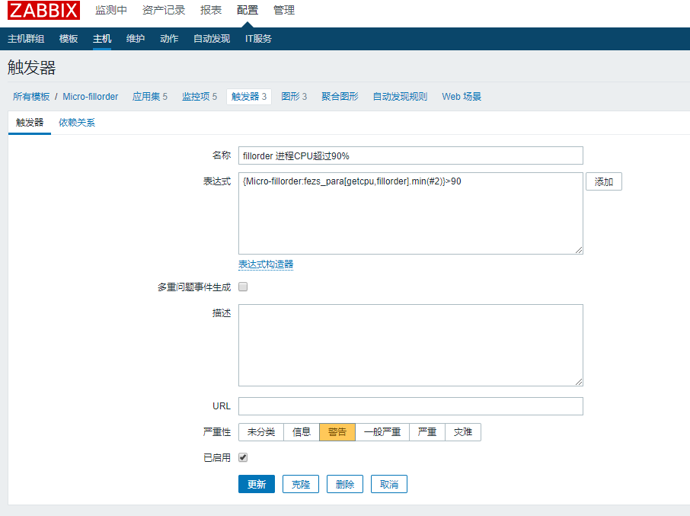Focus the 名称 input field
Viewport: 690px width, 516px height.
(x=410, y=155)
